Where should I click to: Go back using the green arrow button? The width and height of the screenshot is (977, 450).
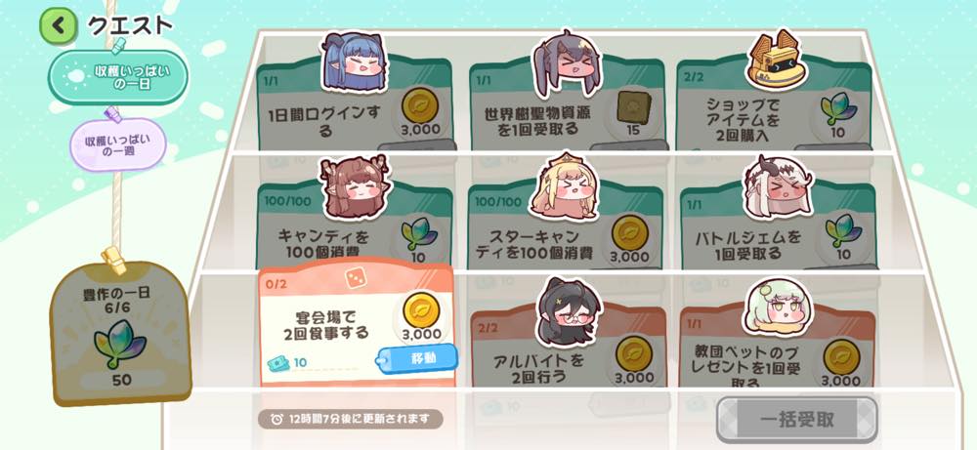point(58,25)
